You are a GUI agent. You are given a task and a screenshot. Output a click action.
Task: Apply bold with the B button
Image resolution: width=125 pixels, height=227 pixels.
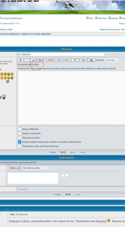pyautogui.click(x=21, y=60)
